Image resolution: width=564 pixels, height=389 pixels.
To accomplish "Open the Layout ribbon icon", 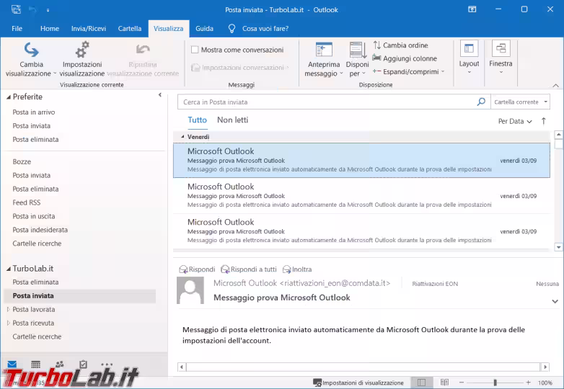I will pyautogui.click(x=469, y=49).
